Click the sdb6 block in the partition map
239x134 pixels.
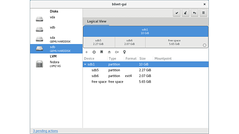[129, 42]
